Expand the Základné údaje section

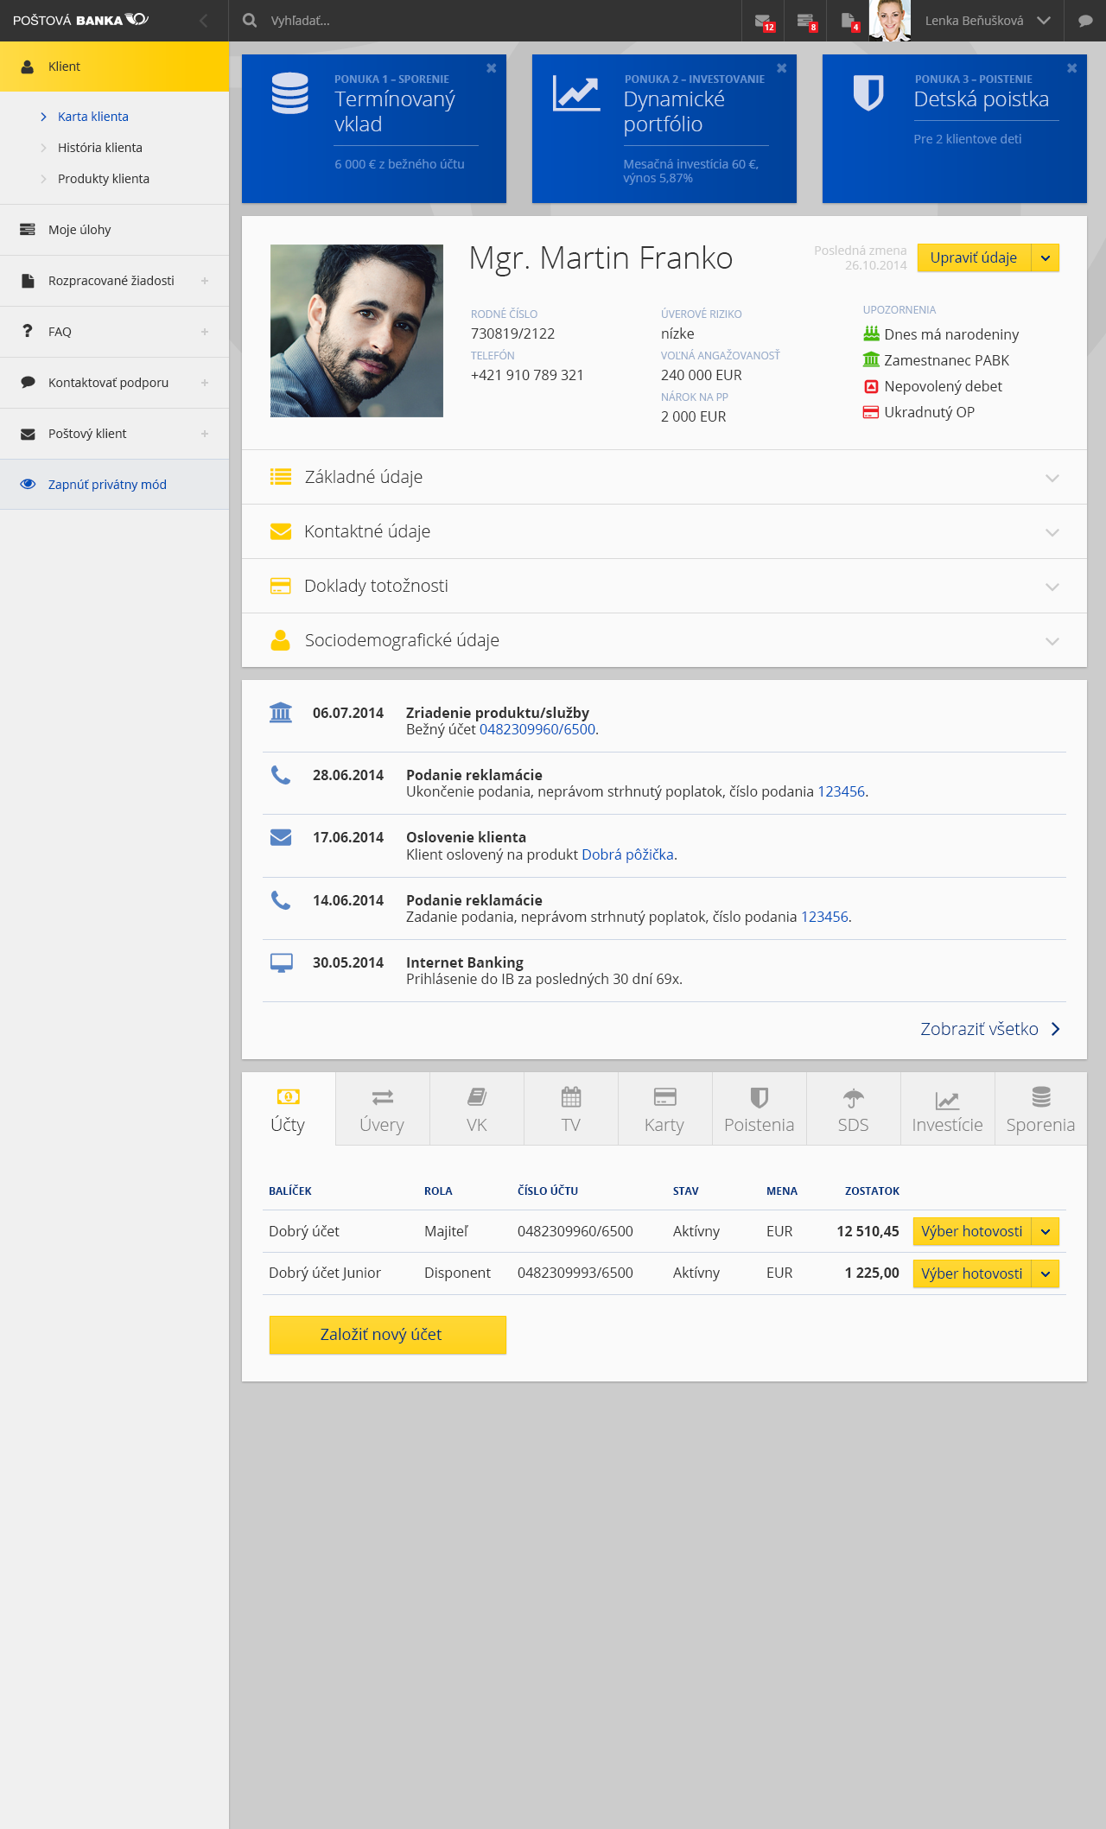pyautogui.click(x=664, y=477)
